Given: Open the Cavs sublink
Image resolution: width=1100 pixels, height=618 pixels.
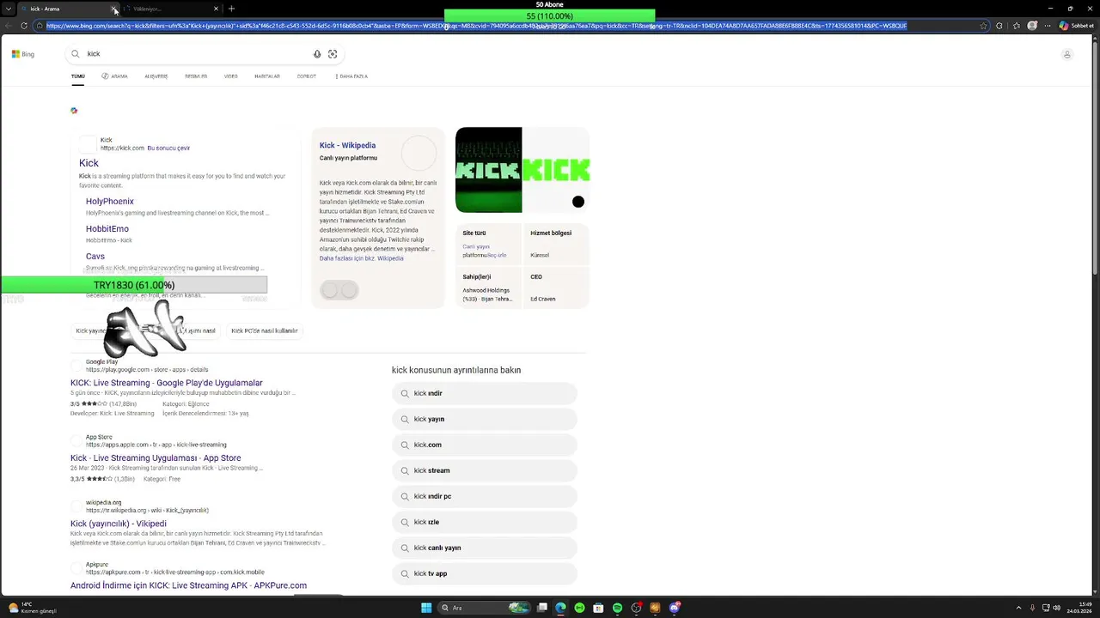Looking at the screenshot, I should [95, 256].
